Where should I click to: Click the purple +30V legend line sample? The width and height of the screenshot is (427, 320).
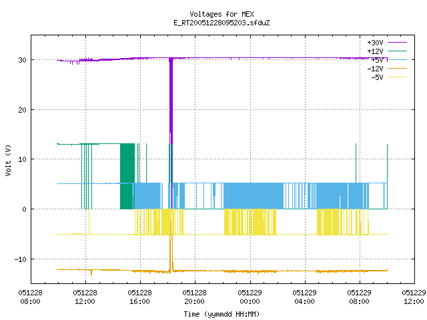pyautogui.click(x=397, y=43)
